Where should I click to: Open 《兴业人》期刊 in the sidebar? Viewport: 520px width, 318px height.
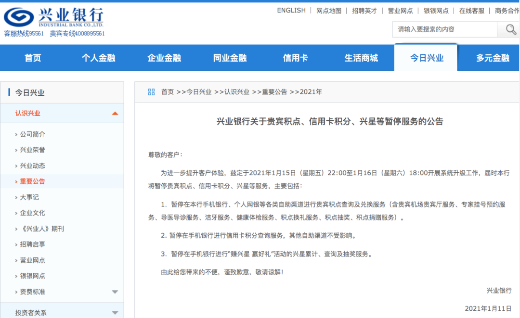[x=42, y=229]
